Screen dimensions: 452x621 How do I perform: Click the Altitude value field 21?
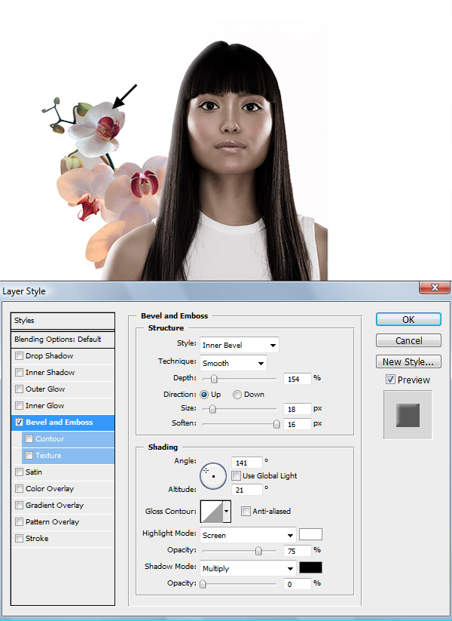pyautogui.click(x=247, y=490)
